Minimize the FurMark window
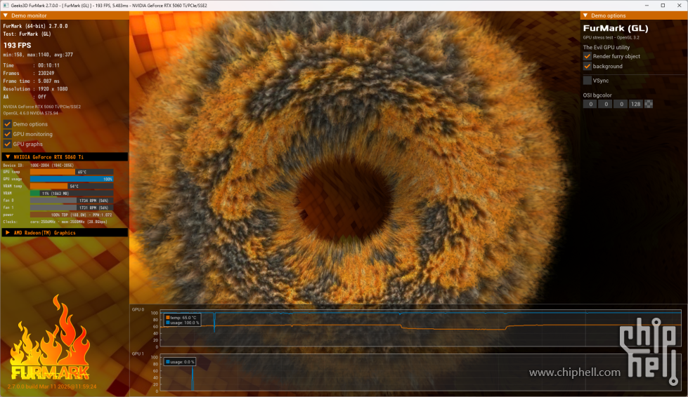 click(647, 5)
